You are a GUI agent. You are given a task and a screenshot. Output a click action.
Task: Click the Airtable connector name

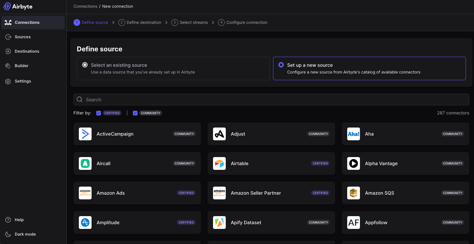pos(240,163)
